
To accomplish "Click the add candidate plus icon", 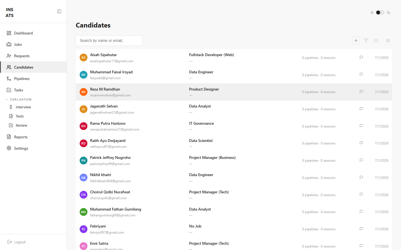I will (x=356, y=41).
